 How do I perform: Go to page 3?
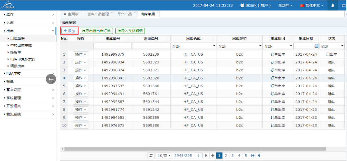click(x=232, y=156)
